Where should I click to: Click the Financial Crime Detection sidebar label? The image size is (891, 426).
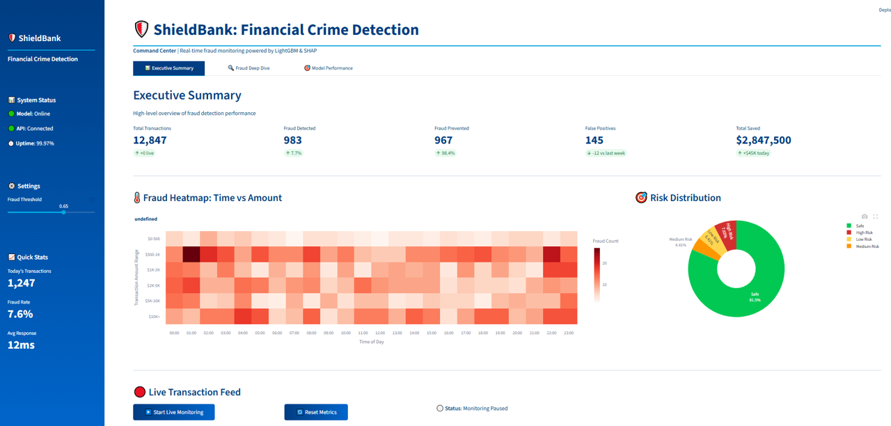pyautogui.click(x=42, y=59)
